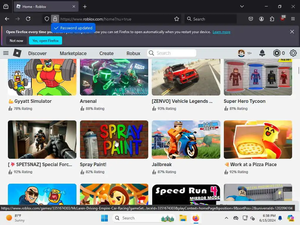Click the Firefox forward arrow

(18, 19)
